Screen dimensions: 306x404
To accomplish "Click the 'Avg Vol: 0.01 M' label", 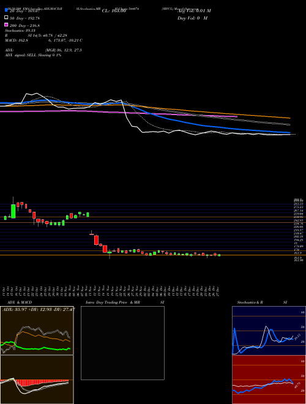I will click(194, 11).
